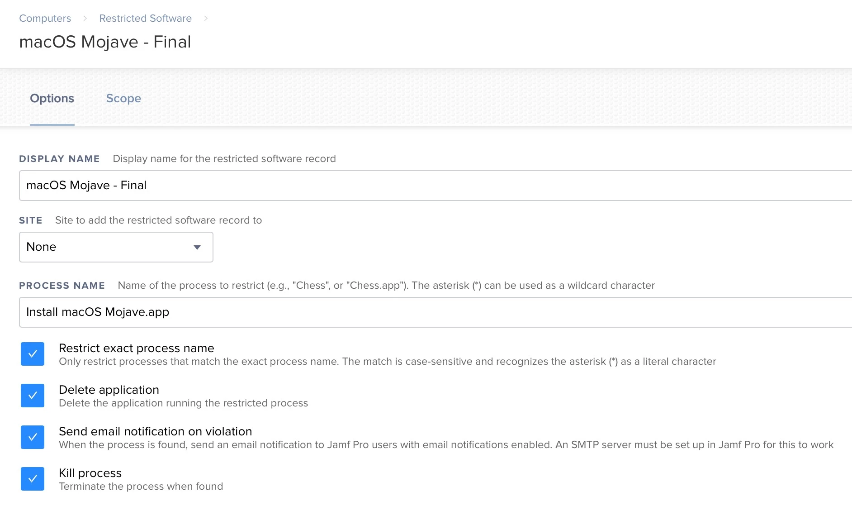852x506 pixels.
Task: Switch to the Scope tab
Action: 123,98
